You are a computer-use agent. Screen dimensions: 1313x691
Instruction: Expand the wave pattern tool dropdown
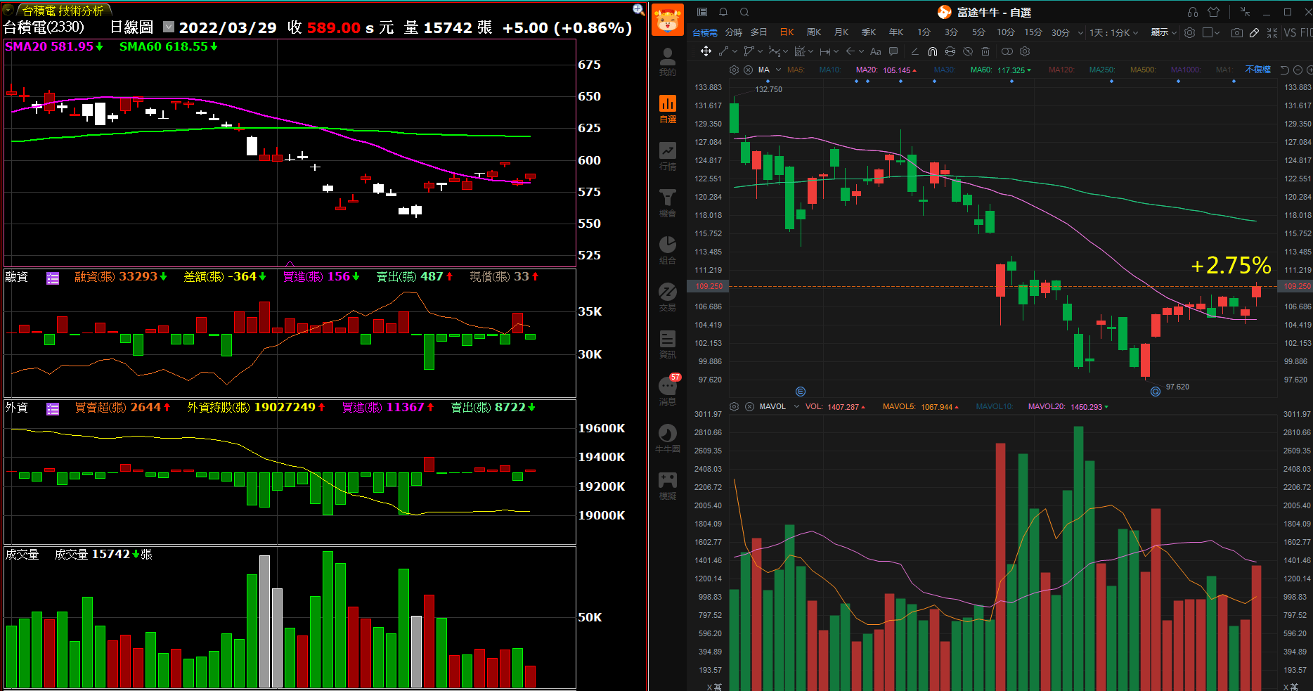[785, 51]
